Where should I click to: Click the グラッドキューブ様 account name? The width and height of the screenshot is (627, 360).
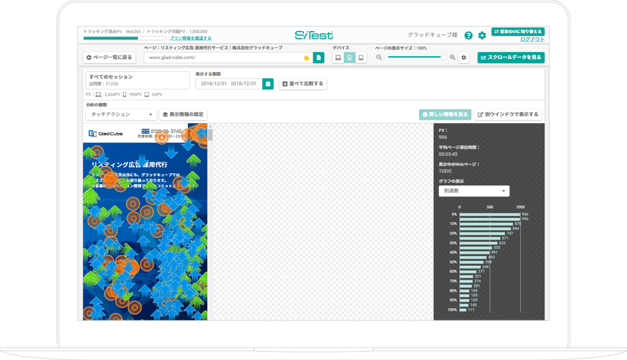(432, 35)
